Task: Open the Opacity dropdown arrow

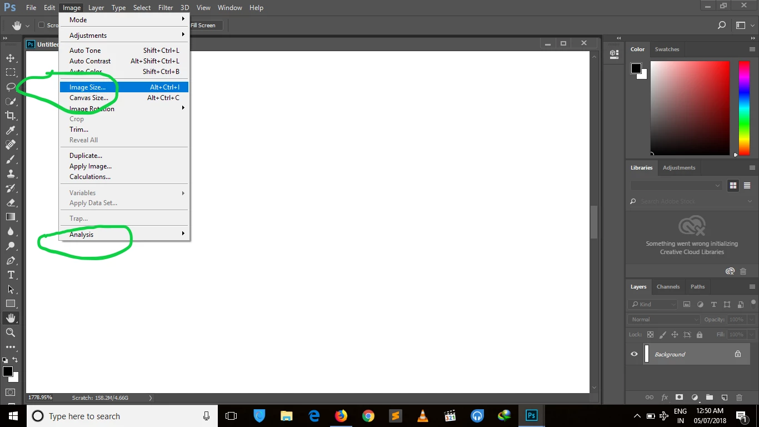Action: pos(752,320)
